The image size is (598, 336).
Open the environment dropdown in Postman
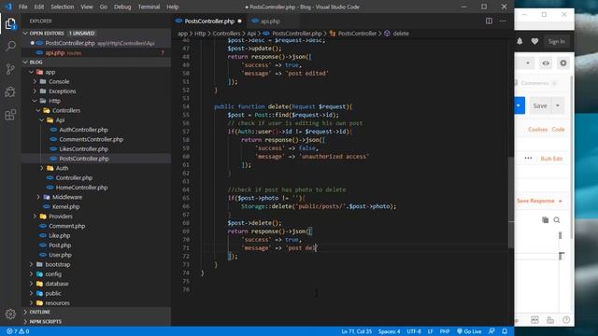[528, 63]
